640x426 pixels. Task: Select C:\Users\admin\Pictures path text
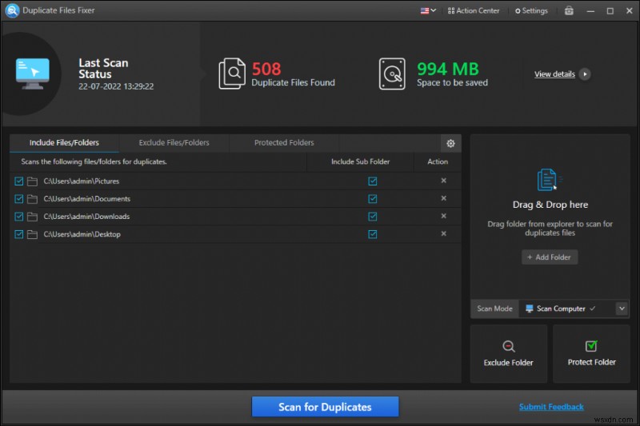[x=82, y=181]
